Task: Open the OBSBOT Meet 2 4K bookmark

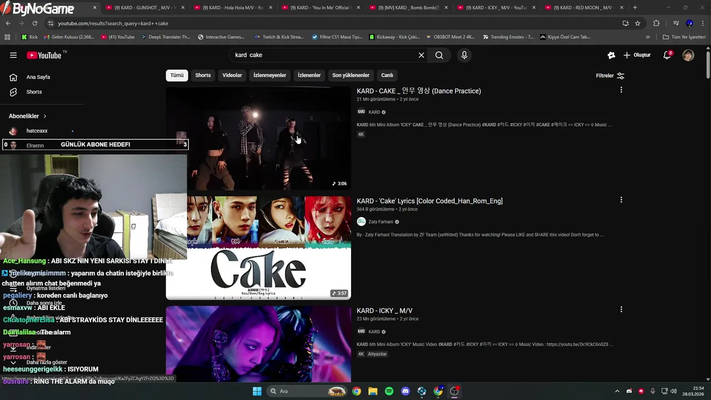Action: pos(450,37)
